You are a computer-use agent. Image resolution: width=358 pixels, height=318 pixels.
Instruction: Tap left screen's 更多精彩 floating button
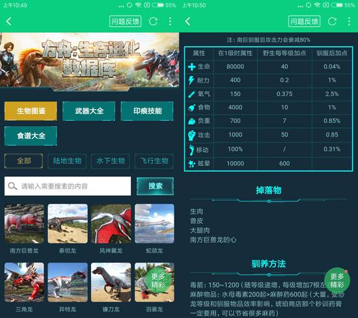(x=158, y=280)
